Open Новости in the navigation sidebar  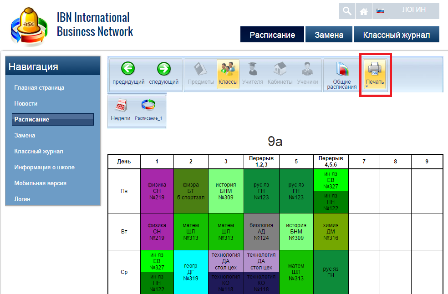click(x=26, y=104)
